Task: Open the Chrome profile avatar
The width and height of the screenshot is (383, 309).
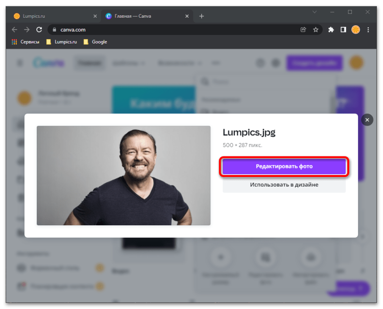Action: point(356,30)
